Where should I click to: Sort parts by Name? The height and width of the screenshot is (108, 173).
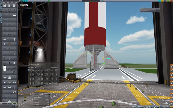[x=4, y=2]
